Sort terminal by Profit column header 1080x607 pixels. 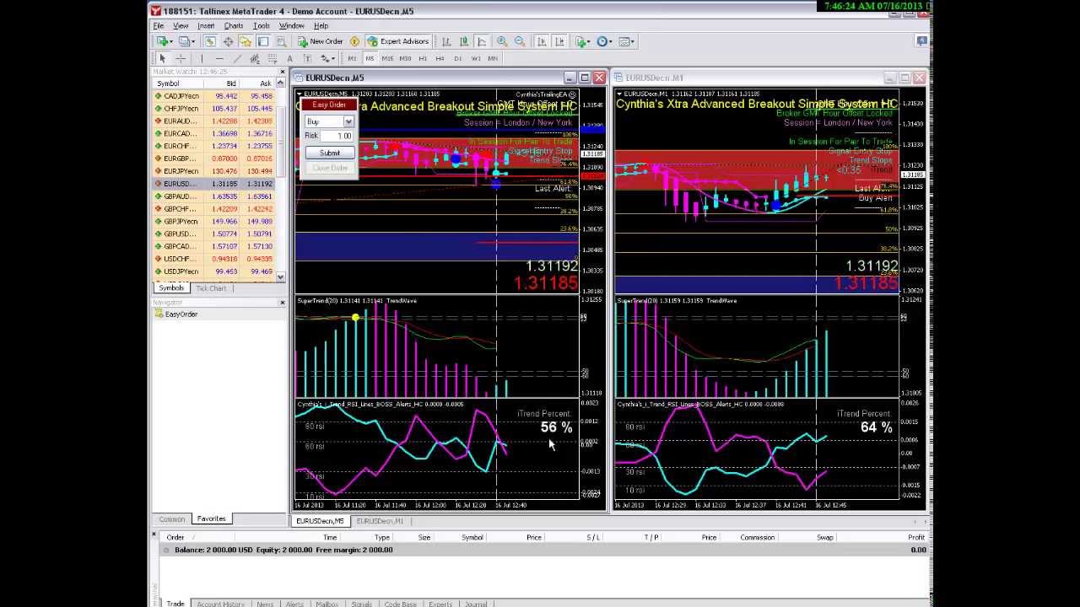click(915, 537)
